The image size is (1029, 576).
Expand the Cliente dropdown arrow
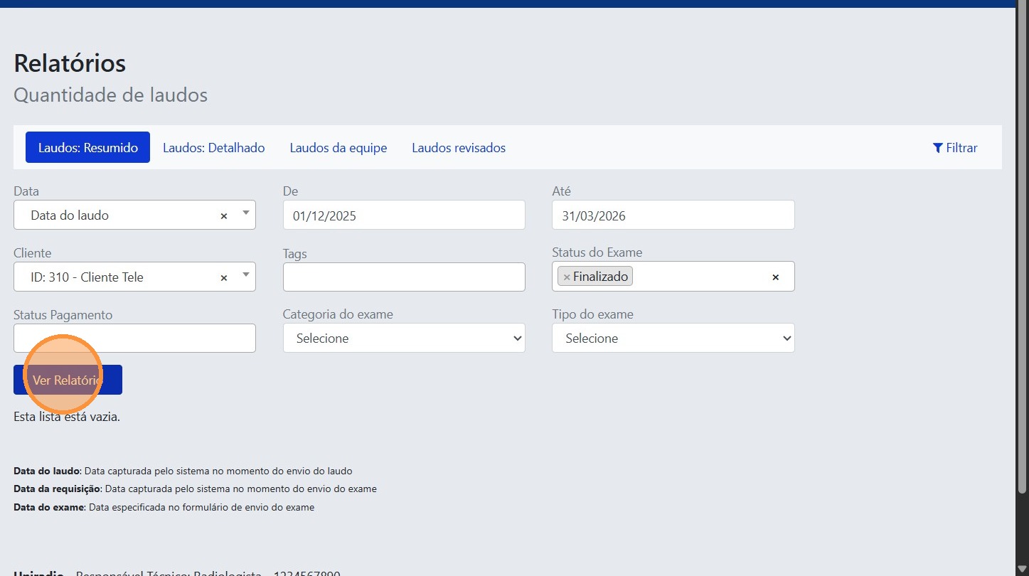click(x=245, y=274)
